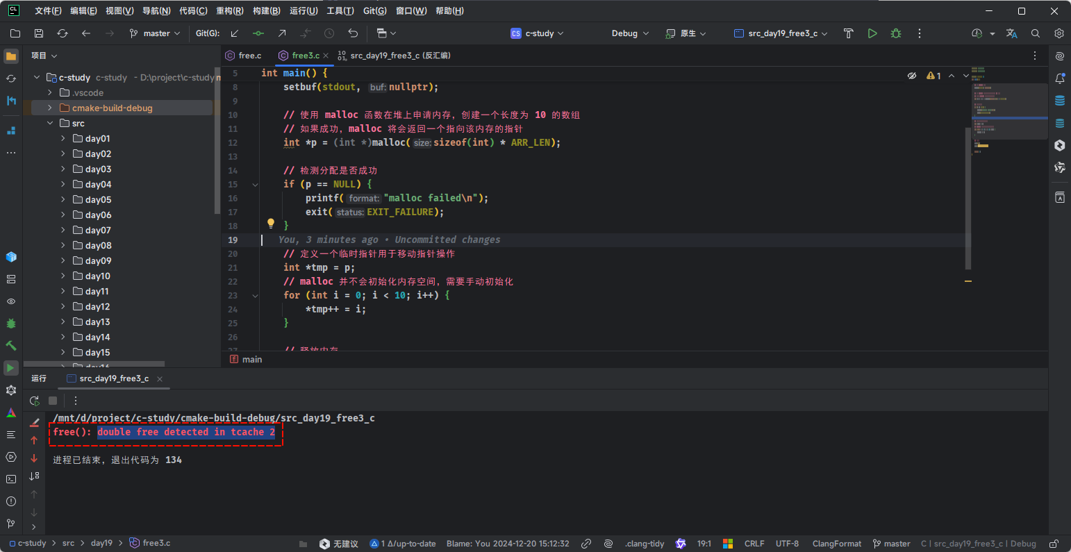Click the Search Everywhere magnifier icon
This screenshot has height=552, width=1071.
1036,33
